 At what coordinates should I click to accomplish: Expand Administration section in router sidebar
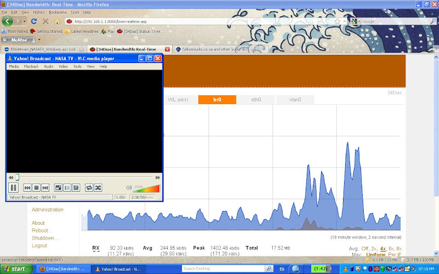[47, 209]
